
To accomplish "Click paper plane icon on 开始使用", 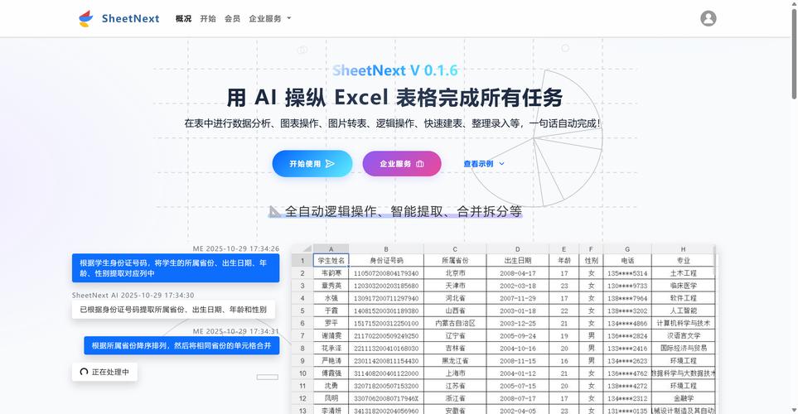I will click(x=330, y=164).
